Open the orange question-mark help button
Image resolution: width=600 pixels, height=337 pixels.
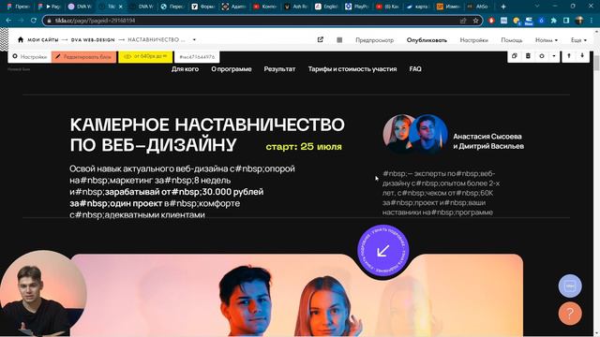tap(570, 314)
